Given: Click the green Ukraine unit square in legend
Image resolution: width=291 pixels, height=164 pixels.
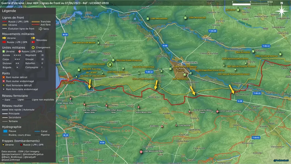Looking at the screenshot, I should [x=4, y=51].
